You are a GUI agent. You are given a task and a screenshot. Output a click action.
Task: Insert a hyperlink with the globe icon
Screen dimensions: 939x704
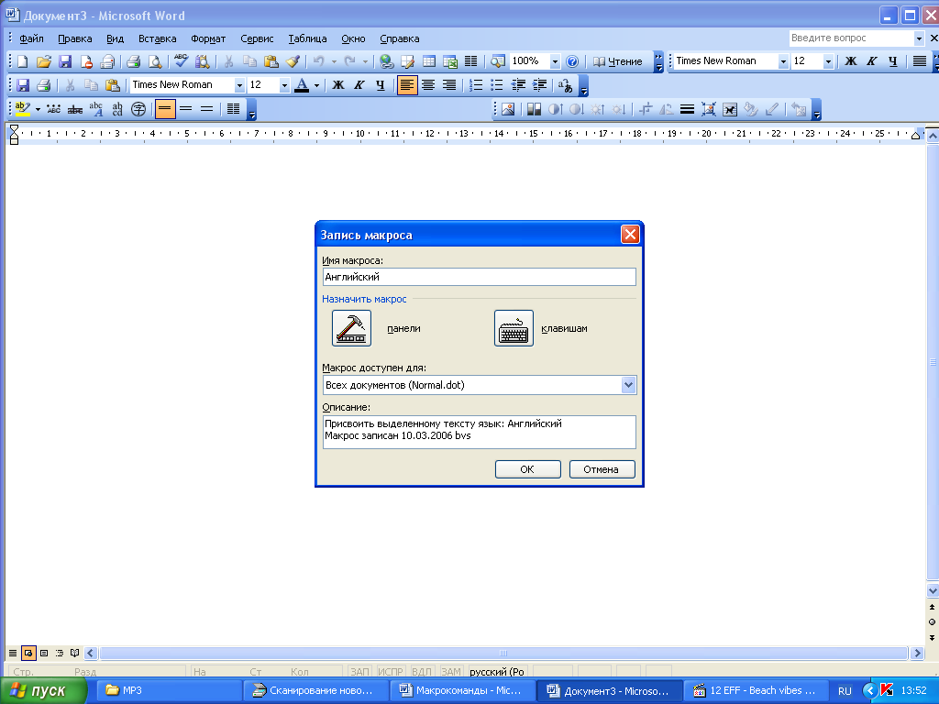click(387, 61)
